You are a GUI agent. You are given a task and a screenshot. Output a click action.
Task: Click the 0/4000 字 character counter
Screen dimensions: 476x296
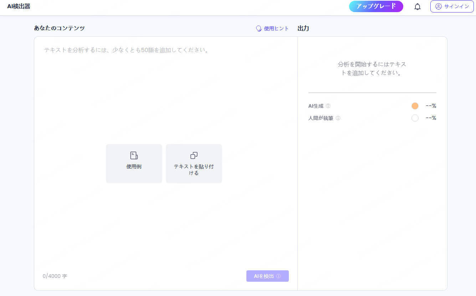(55, 276)
